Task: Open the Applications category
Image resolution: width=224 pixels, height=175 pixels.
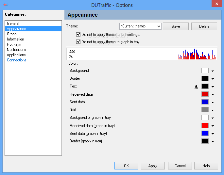Action: point(33,55)
